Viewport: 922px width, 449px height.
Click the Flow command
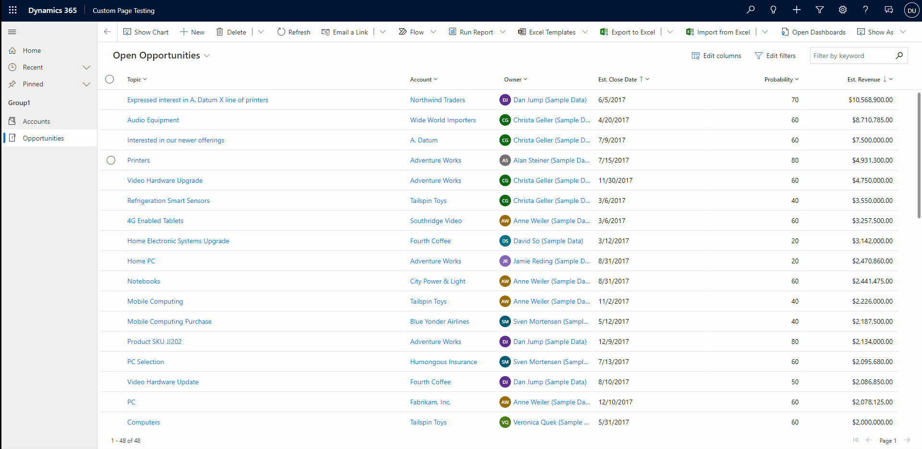411,32
